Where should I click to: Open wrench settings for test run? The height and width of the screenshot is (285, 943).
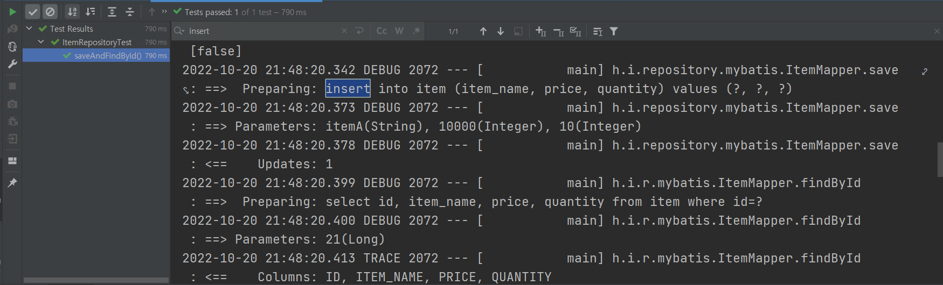12,64
